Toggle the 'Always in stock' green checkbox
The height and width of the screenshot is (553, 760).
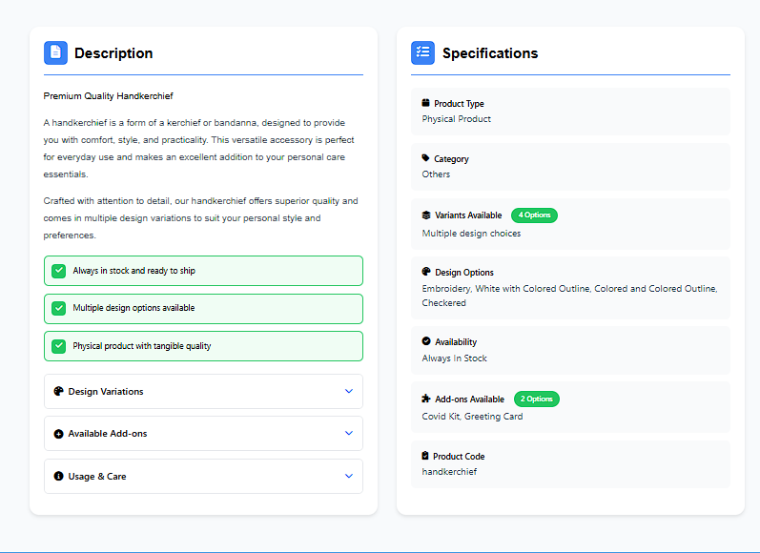58,271
